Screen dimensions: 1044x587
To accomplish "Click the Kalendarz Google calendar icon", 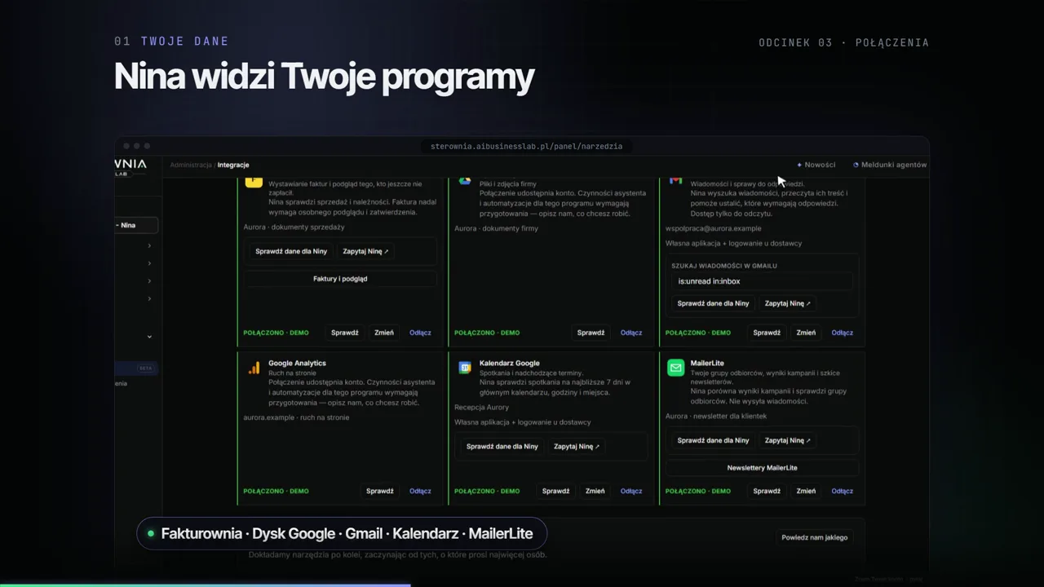I will (x=465, y=368).
